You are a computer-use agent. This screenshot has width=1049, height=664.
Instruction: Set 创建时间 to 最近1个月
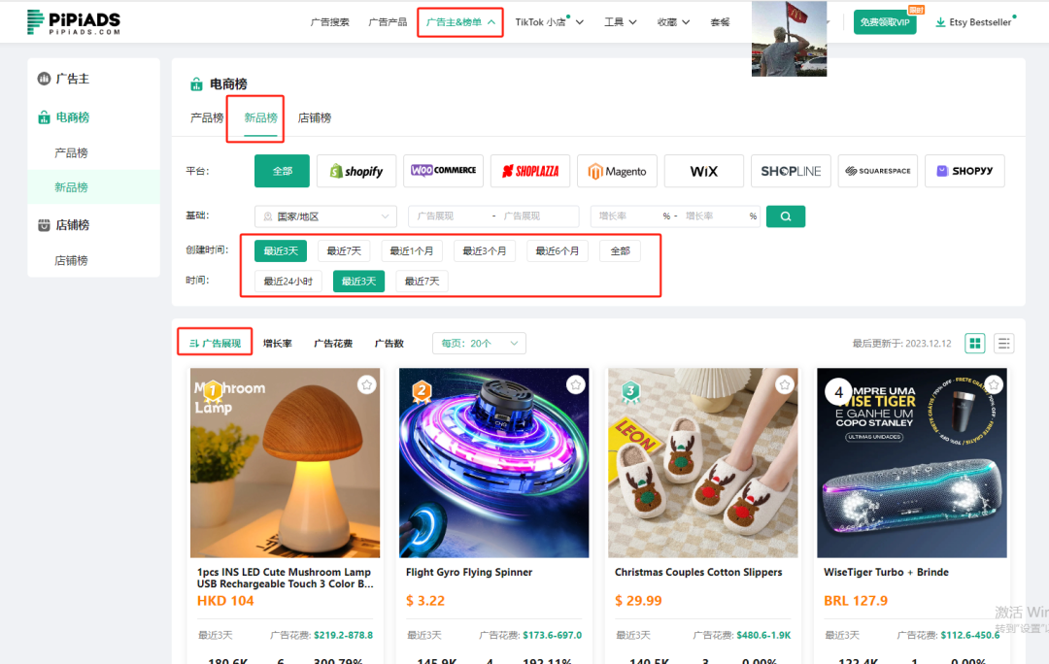(x=412, y=250)
